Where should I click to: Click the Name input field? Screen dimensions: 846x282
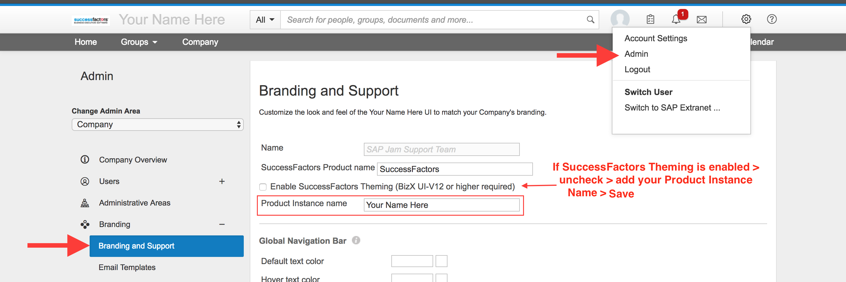pos(442,149)
